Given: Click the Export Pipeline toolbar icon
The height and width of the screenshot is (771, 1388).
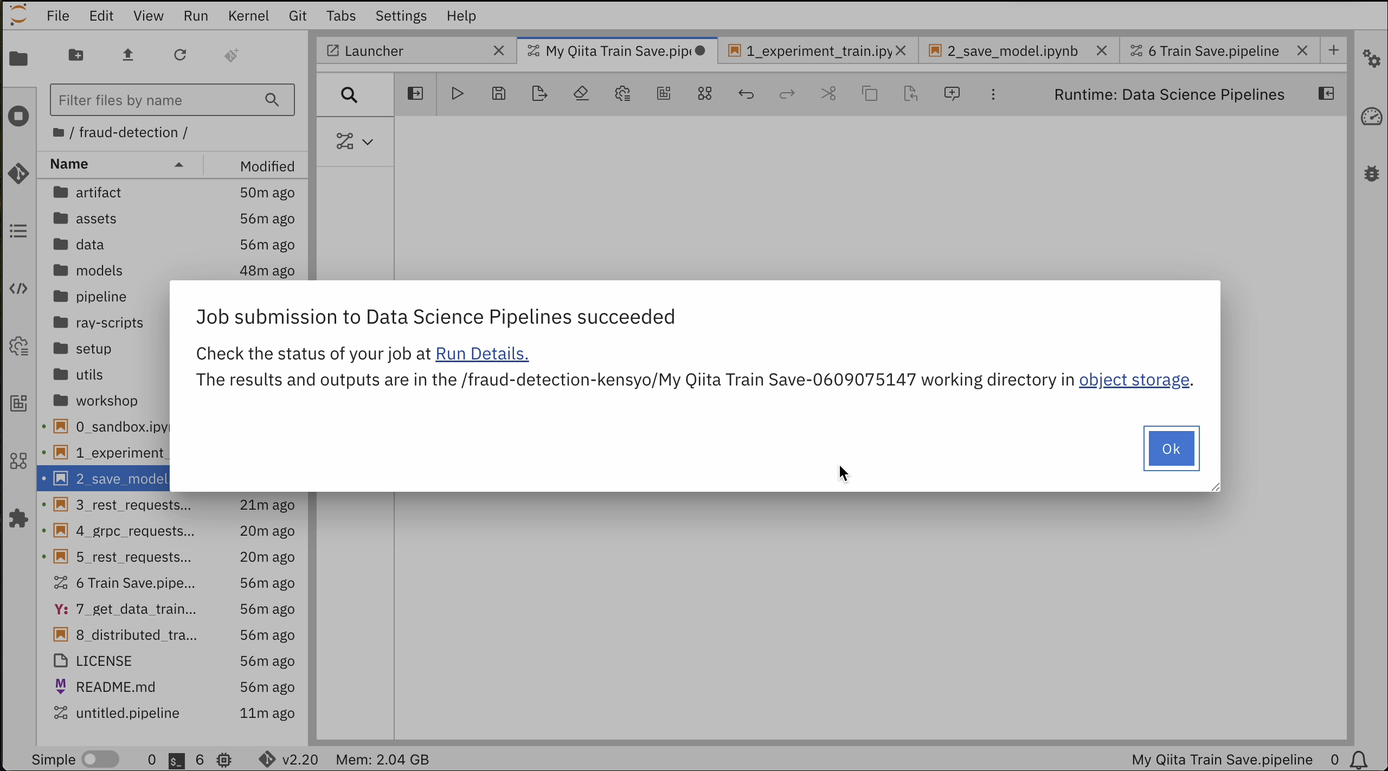Looking at the screenshot, I should click(x=539, y=94).
